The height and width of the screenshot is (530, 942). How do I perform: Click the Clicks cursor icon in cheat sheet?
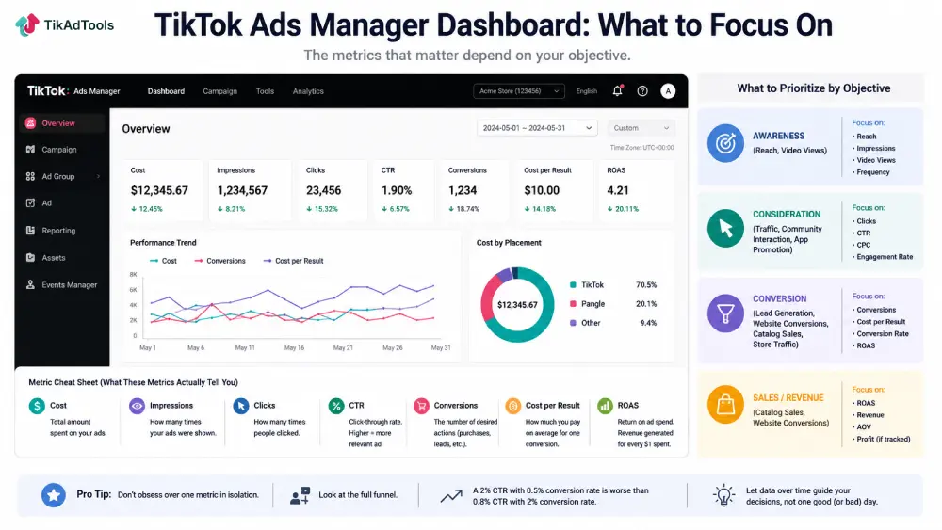(x=241, y=406)
